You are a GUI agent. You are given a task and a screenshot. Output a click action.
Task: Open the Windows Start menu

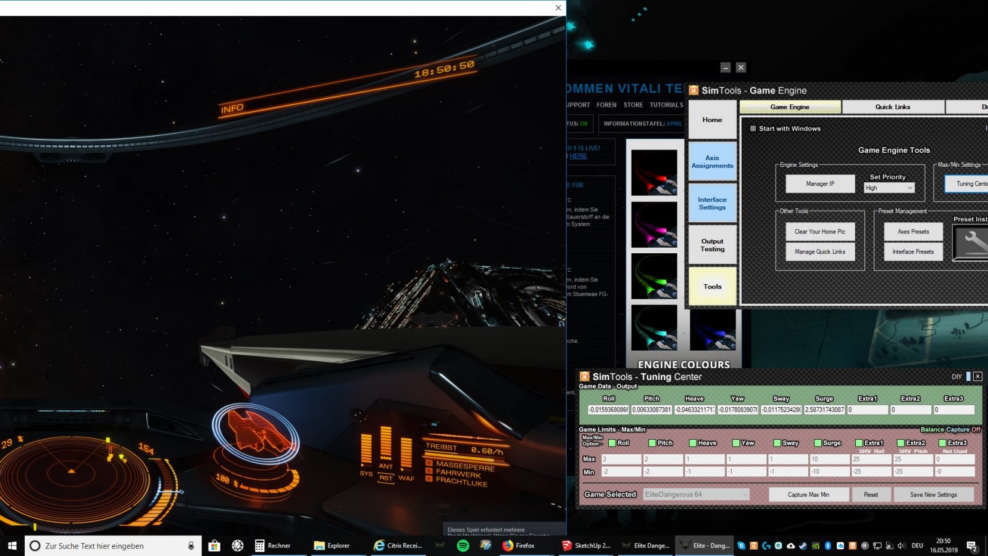(x=12, y=545)
